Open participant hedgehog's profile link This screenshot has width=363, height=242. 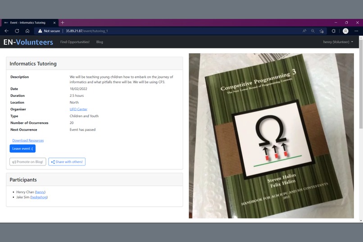[x=39, y=197]
